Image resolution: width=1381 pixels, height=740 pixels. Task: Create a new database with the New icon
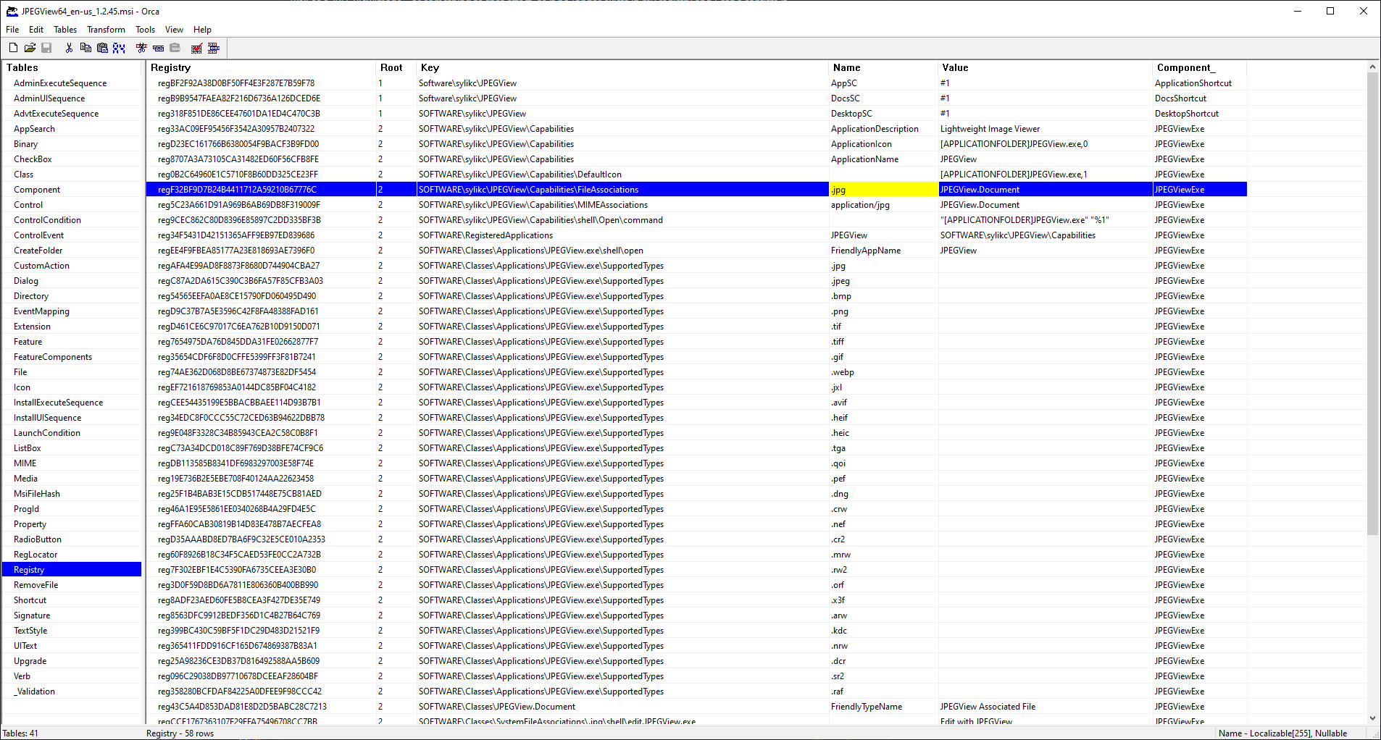pyautogui.click(x=13, y=48)
